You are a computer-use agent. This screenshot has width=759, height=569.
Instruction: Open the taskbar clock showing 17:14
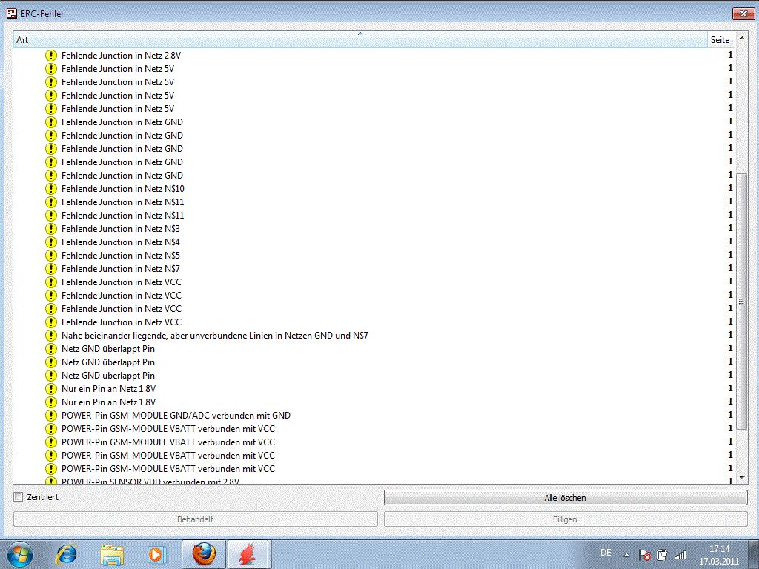tap(720, 555)
